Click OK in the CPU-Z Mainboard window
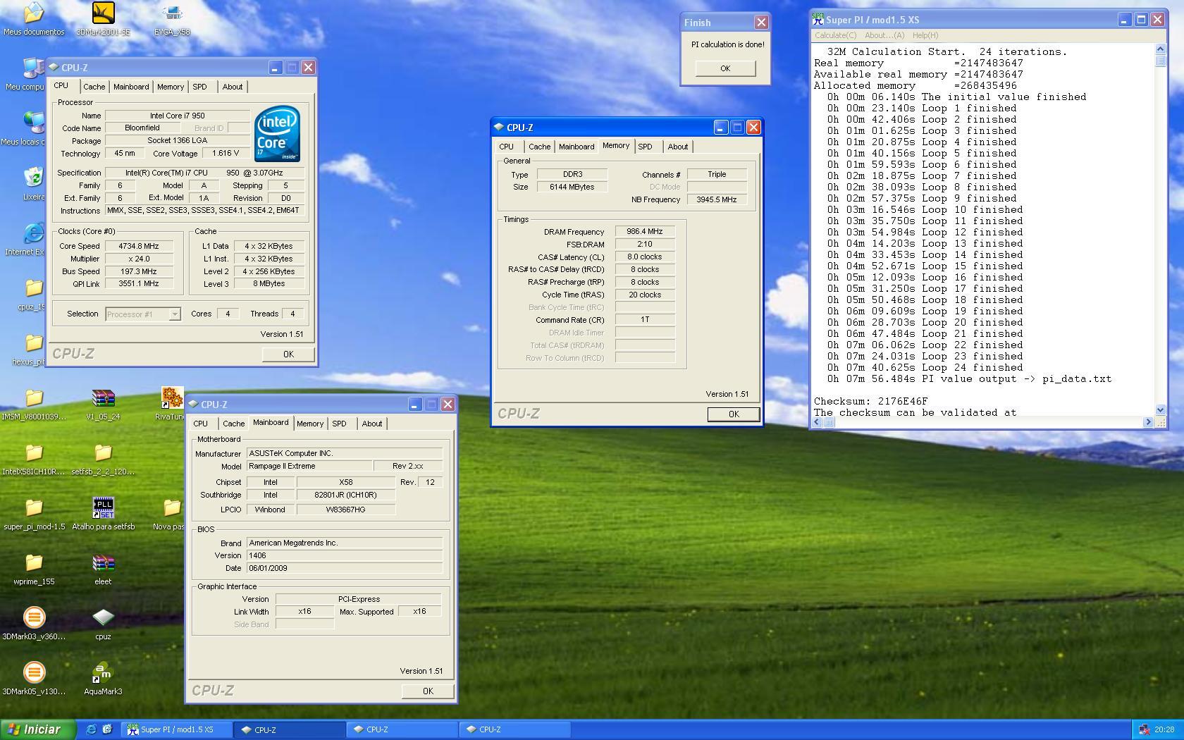The image size is (1184, 740). [428, 691]
